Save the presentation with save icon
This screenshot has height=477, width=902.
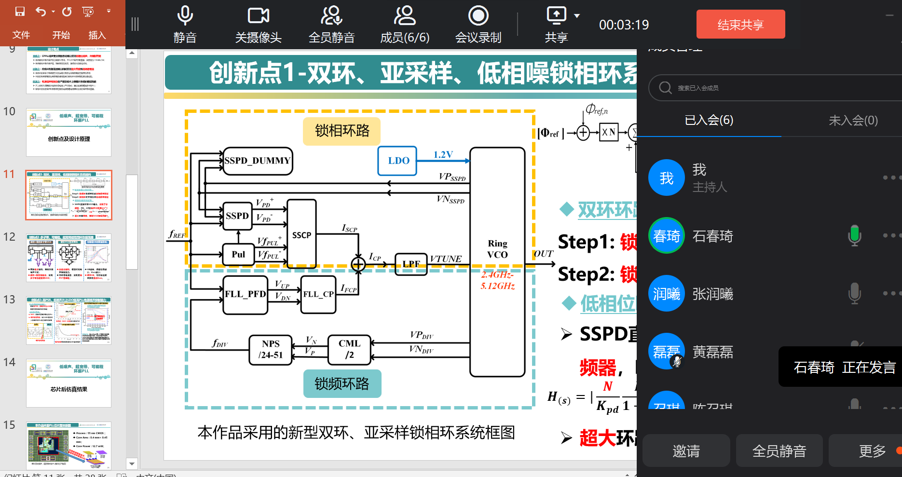click(x=20, y=12)
